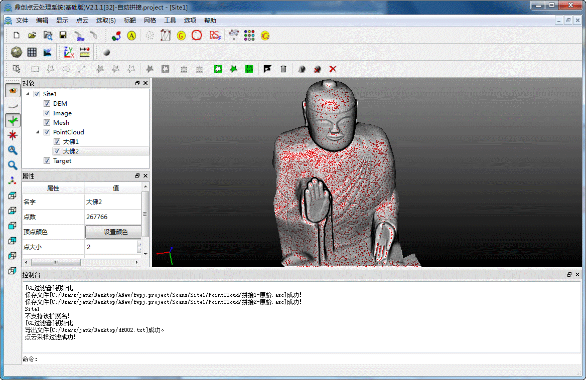Click the 命令 command input field
The height and width of the screenshot is (380, 586).
click(x=301, y=359)
